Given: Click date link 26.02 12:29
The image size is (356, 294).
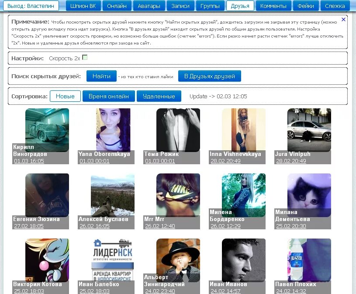Looking at the screenshot, I should pyautogui.click(x=225, y=226).
